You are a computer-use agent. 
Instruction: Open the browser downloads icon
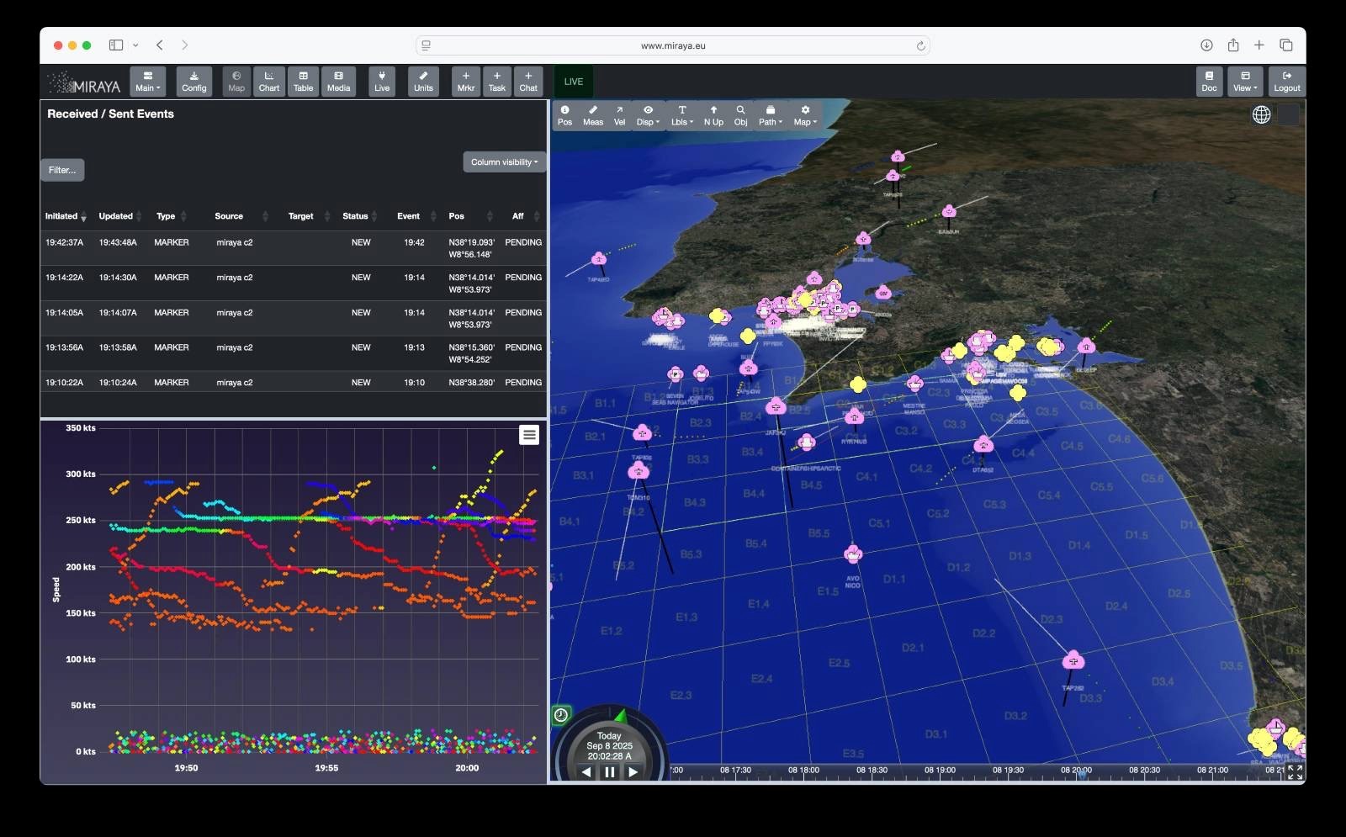click(x=1206, y=45)
